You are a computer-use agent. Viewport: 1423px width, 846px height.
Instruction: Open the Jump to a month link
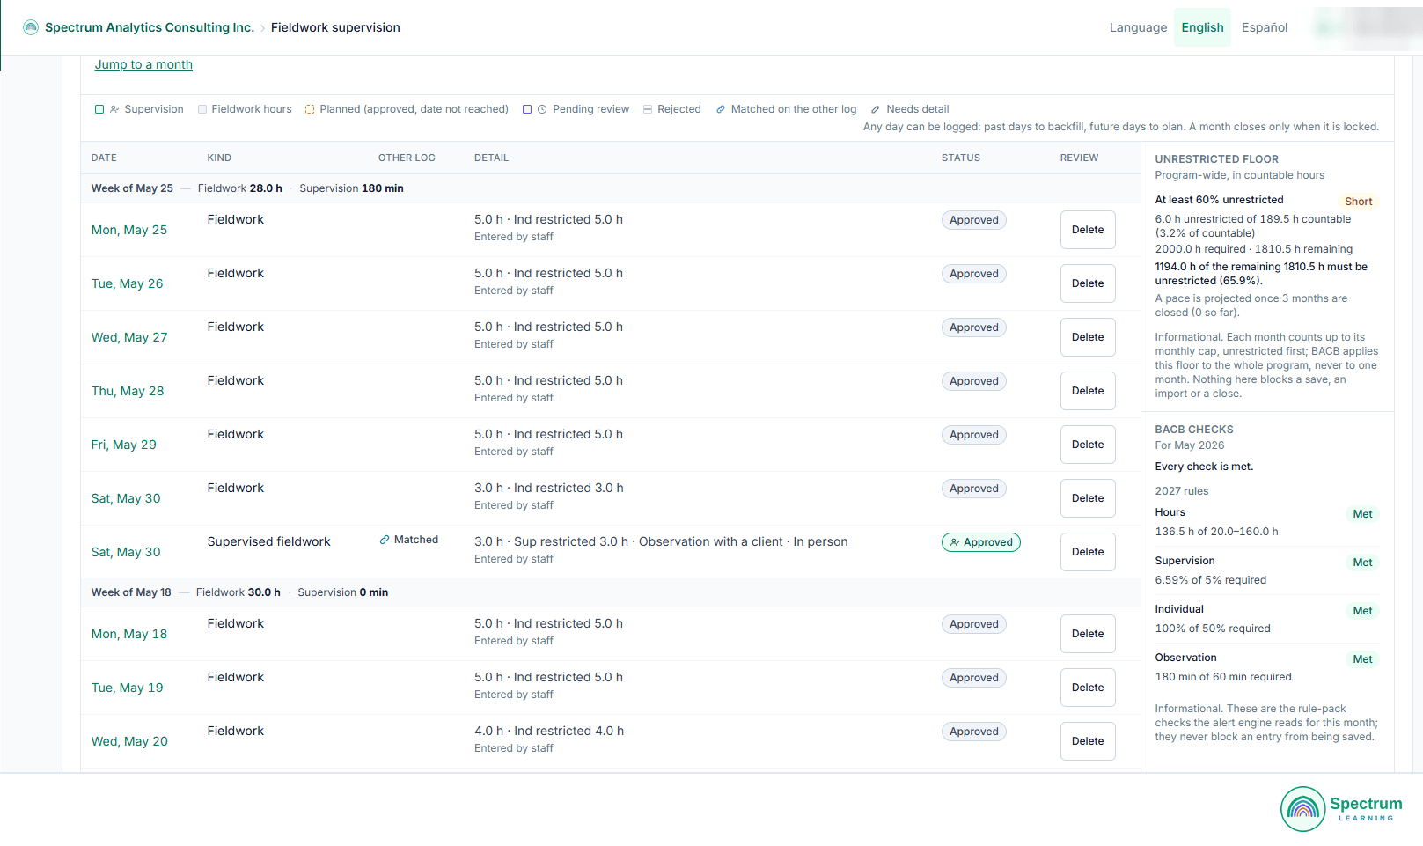click(x=143, y=64)
